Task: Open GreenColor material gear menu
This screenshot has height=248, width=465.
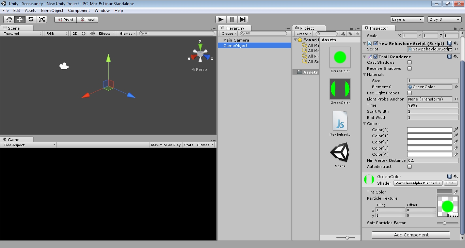Action: pos(455,176)
